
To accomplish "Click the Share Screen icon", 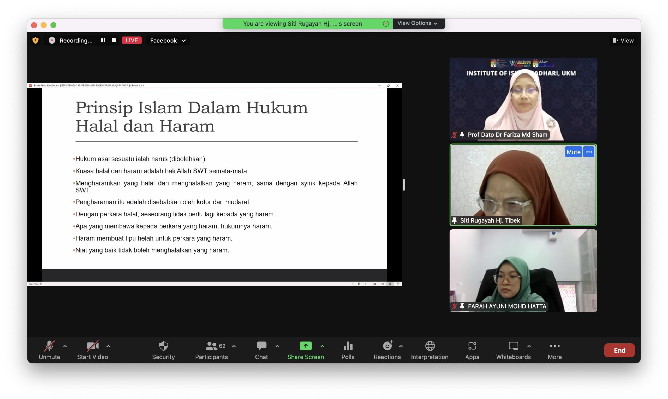I will (306, 346).
